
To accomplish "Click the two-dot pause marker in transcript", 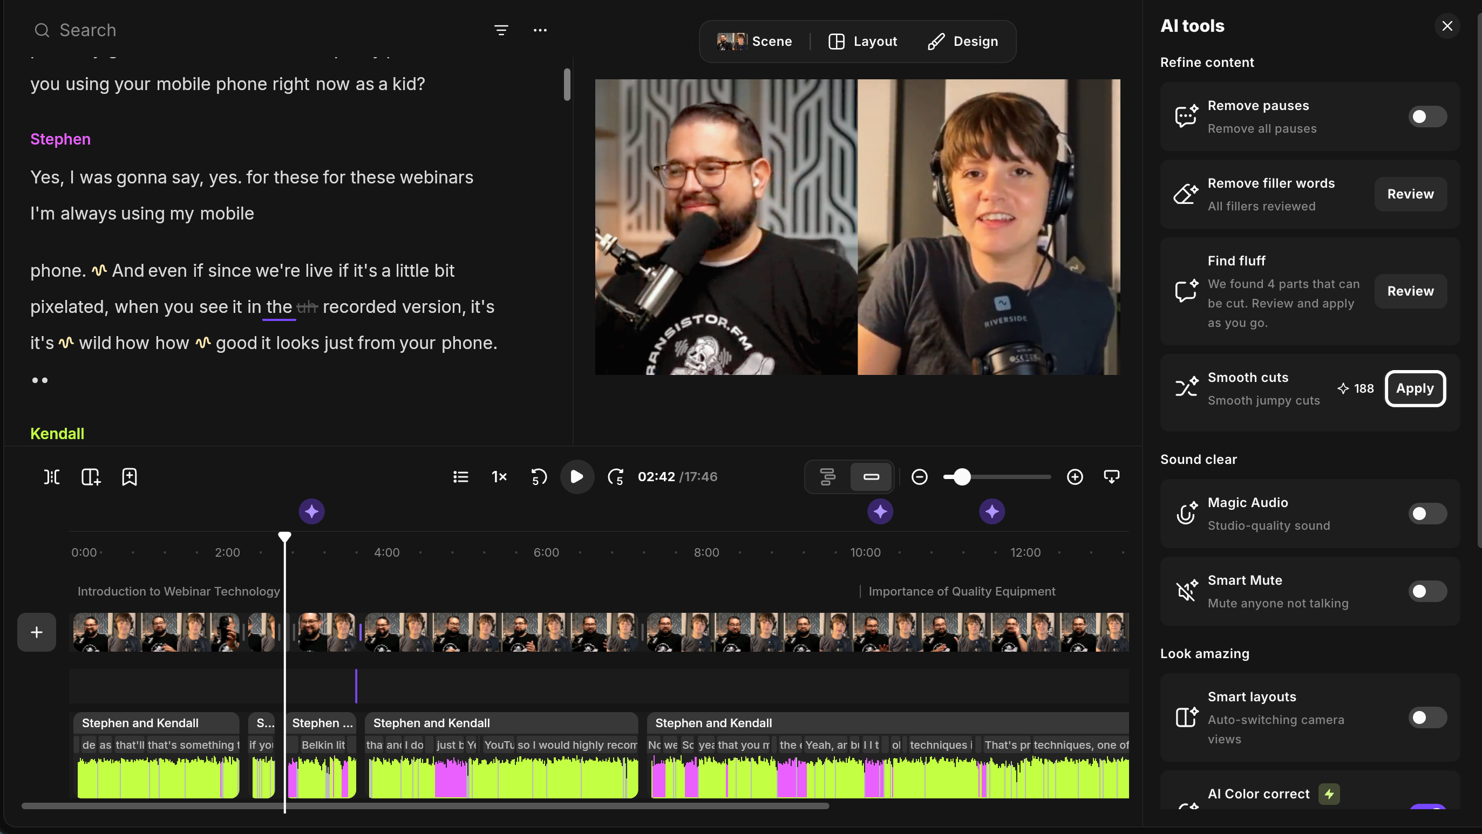I will [x=40, y=380].
